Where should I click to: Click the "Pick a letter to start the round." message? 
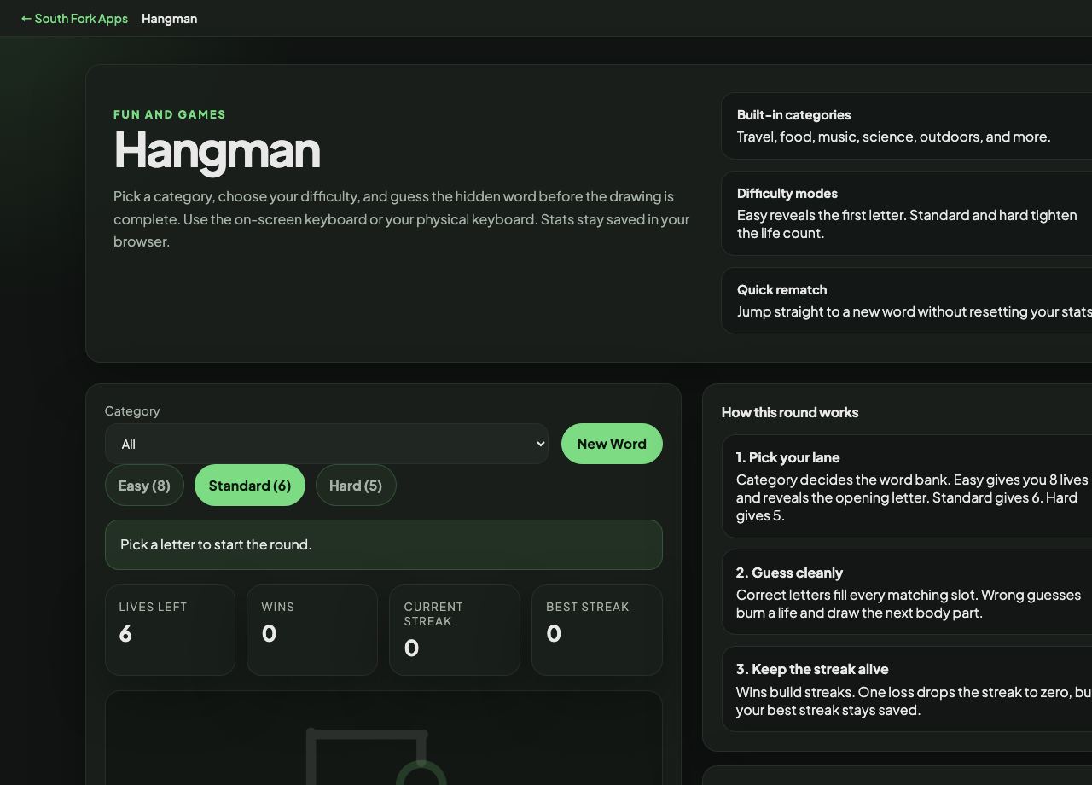[384, 544]
